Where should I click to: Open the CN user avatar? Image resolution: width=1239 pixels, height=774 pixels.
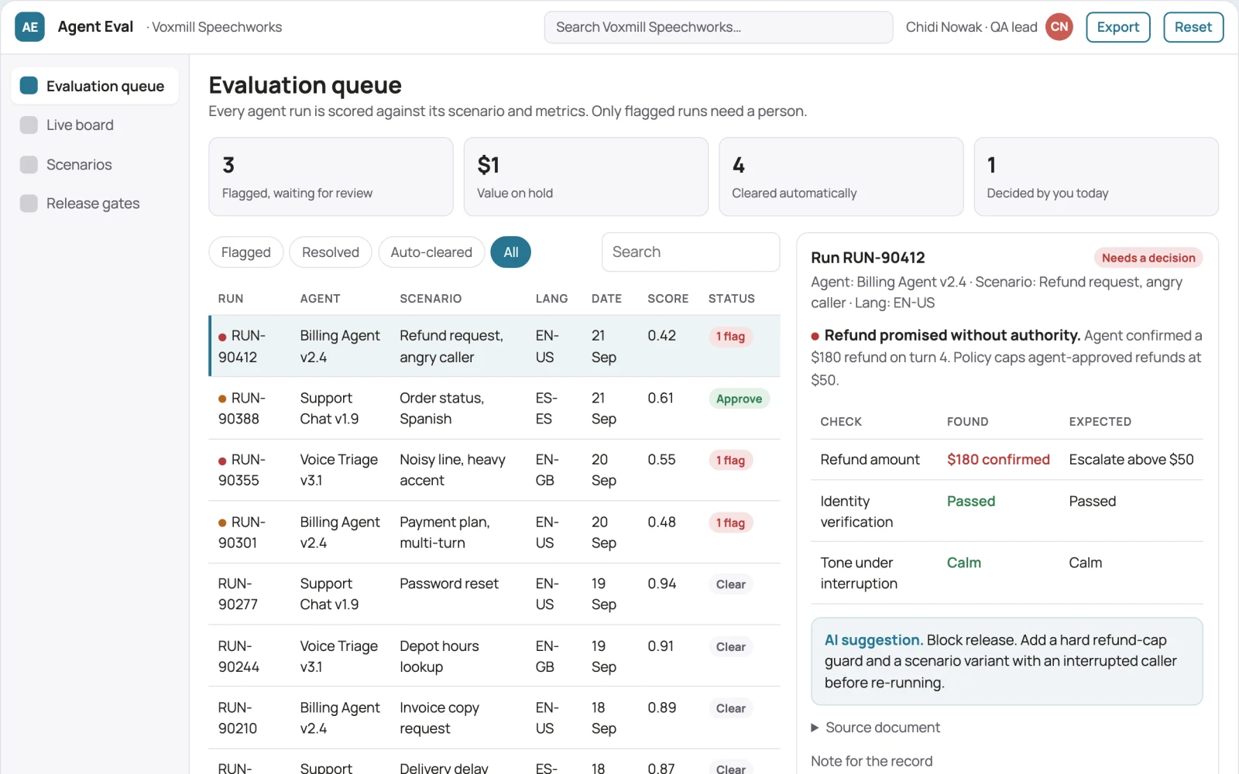tap(1059, 27)
